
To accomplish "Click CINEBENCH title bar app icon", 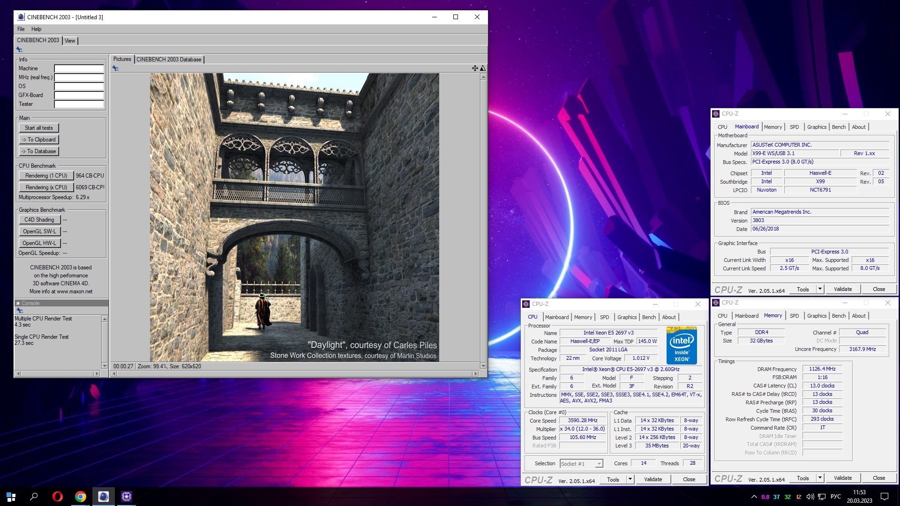I will click(x=21, y=17).
